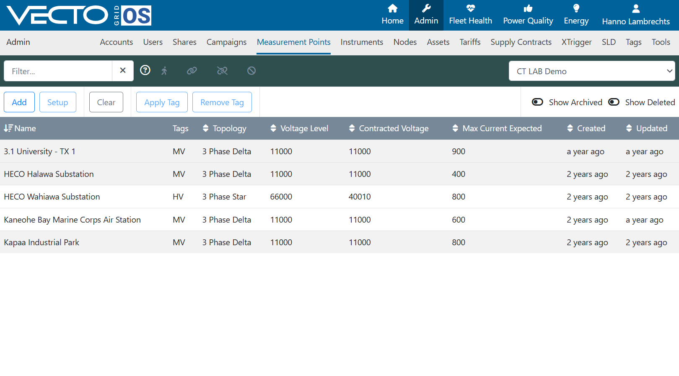Click the walking person icon in the toolbar
Screen dimensions: 679x376
(x=164, y=71)
